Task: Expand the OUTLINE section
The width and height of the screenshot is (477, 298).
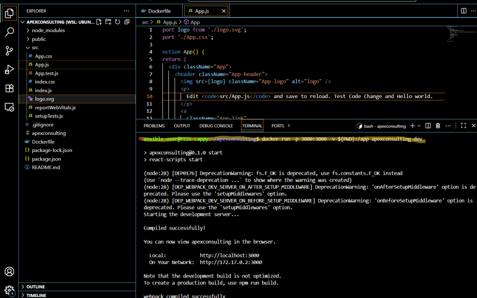Action: tap(35, 287)
